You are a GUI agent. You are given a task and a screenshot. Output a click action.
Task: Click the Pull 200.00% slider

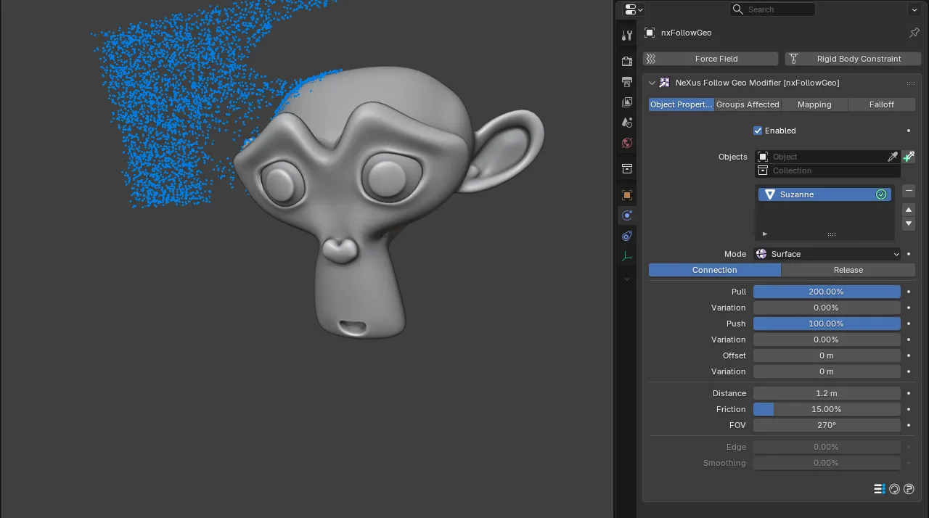tap(827, 292)
